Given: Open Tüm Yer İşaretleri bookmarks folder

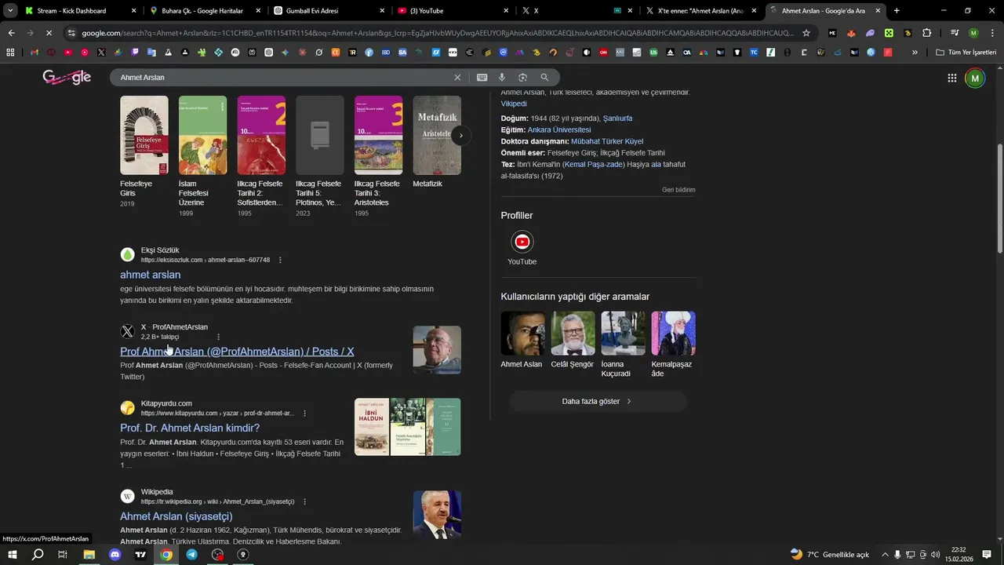Looking at the screenshot, I should tap(966, 52).
